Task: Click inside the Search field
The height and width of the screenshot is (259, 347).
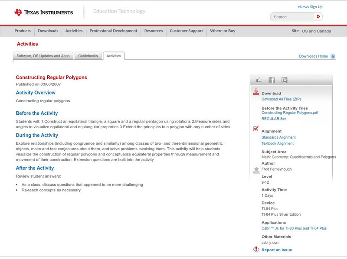Action: [x=291, y=16]
